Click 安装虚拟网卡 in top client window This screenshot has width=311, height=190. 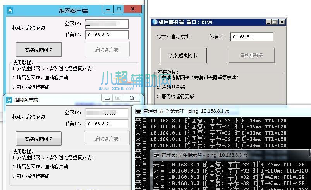point(39,50)
